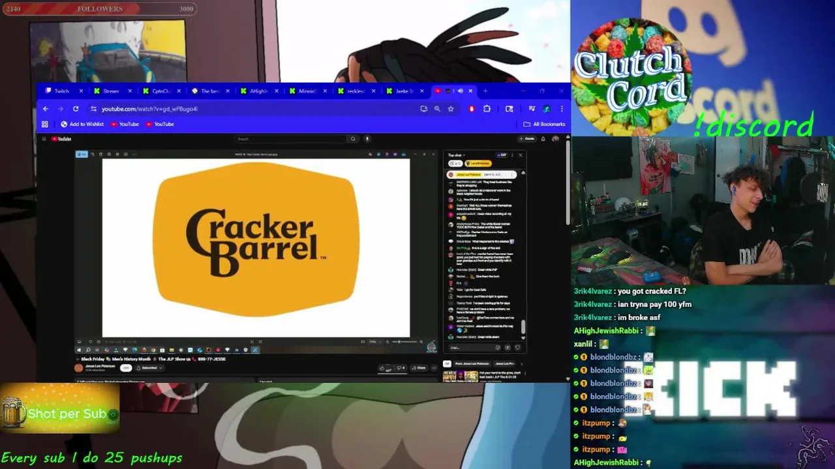Viewport: 835px width, 469px height.
Task: Open the browser extensions puzzle icon
Action: [487, 109]
